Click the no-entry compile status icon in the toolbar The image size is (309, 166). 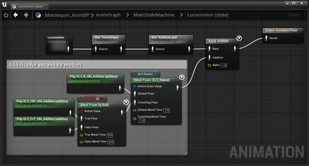click(x=38, y=15)
